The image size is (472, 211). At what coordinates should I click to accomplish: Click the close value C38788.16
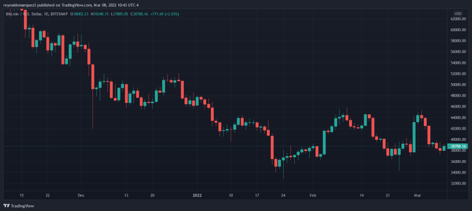coord(139,14)
